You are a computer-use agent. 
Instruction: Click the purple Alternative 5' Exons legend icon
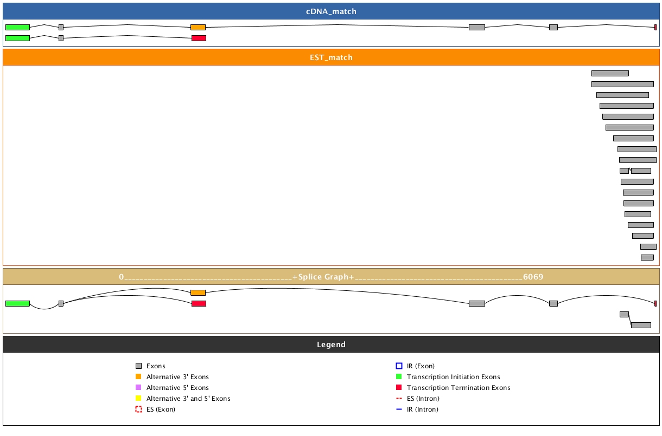138,388
